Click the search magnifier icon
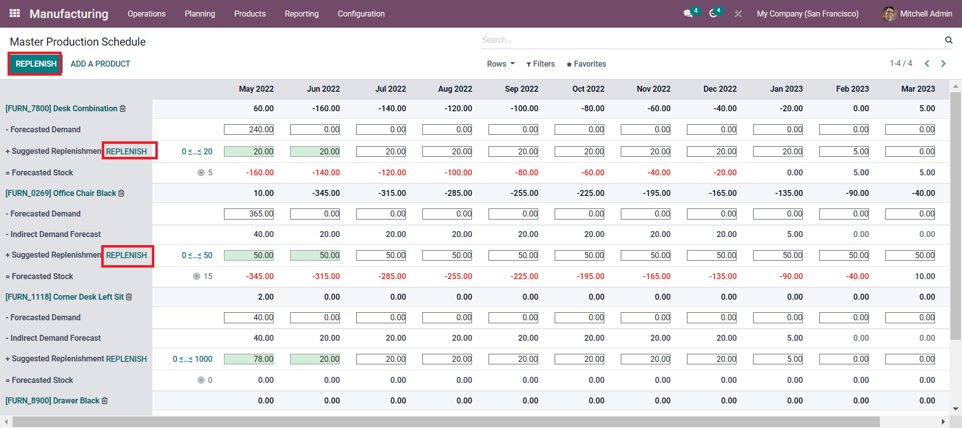Viewport: 962px width, 428px height. [x=948, y=40]
